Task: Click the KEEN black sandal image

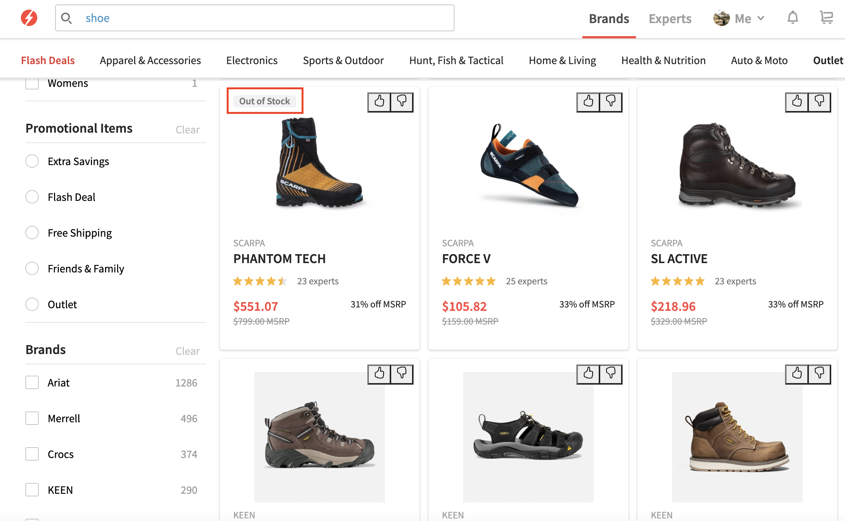Action: click(528, 437)
